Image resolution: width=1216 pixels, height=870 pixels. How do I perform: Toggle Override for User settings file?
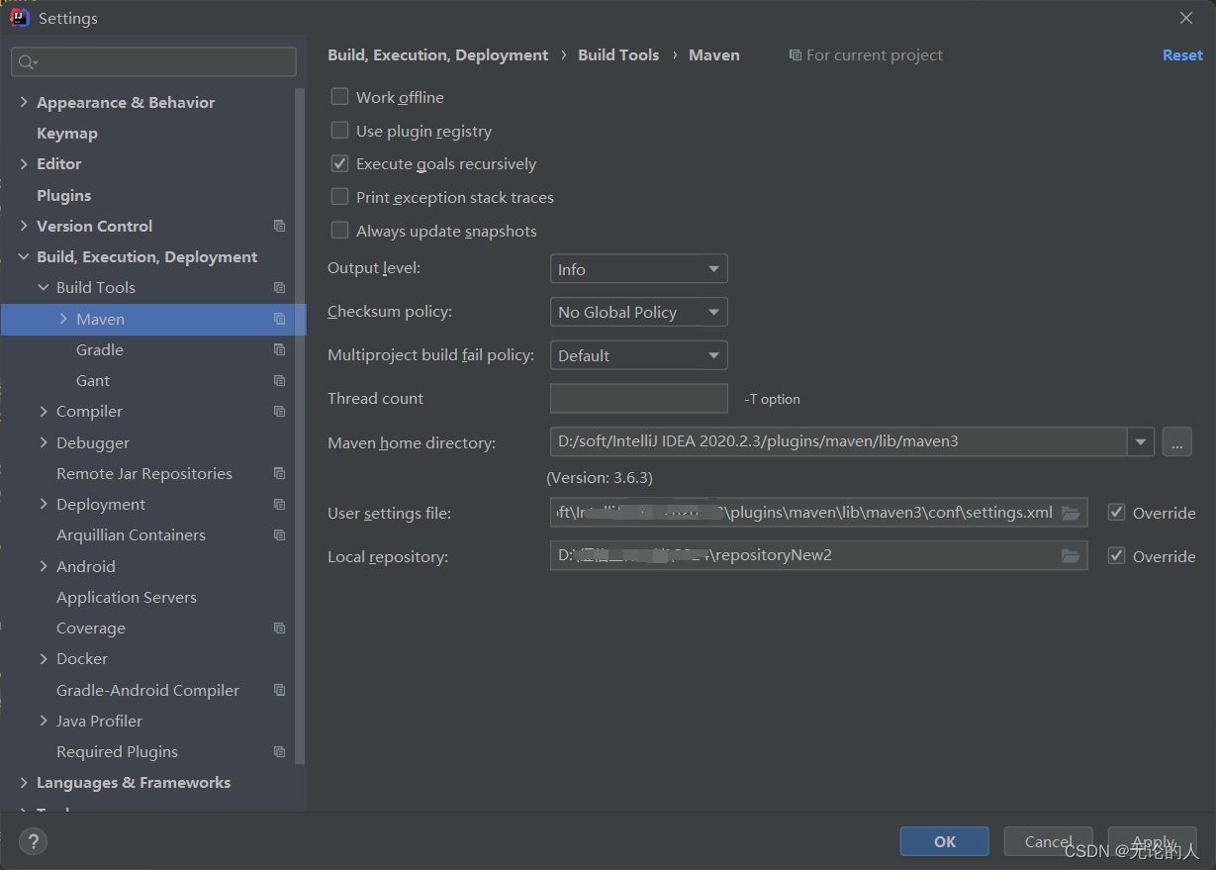pyautogui.click(x=1116, y=513)
